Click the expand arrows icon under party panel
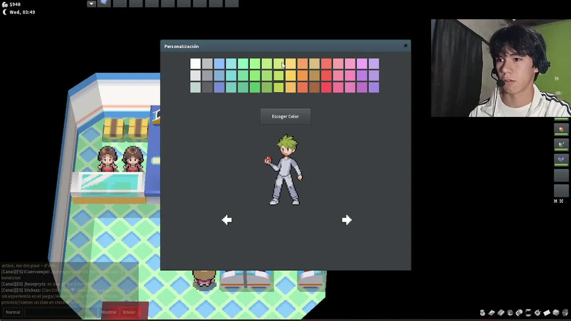 coord(561,201)
